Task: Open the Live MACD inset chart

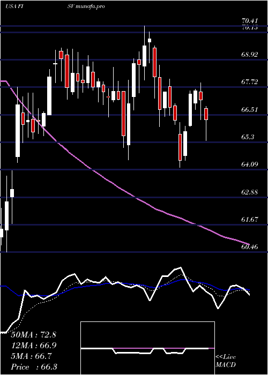Action: 147,348
